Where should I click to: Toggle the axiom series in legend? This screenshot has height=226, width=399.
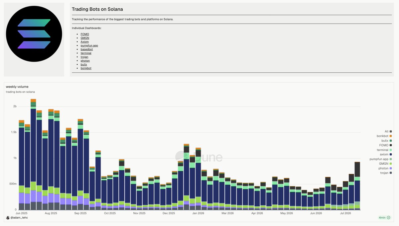[385, 154]
